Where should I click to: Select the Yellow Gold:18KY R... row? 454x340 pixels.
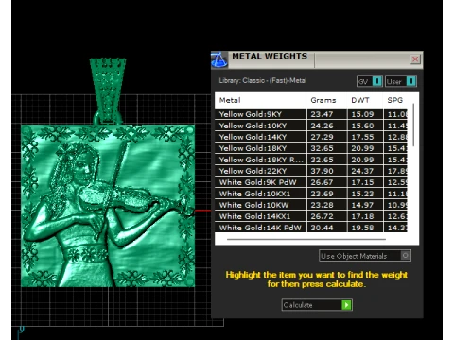pos(311,160)
